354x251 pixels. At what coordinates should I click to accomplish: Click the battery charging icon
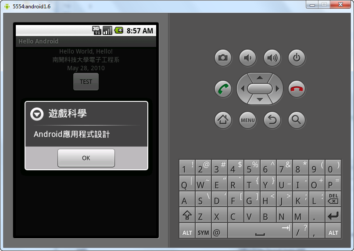119,30
